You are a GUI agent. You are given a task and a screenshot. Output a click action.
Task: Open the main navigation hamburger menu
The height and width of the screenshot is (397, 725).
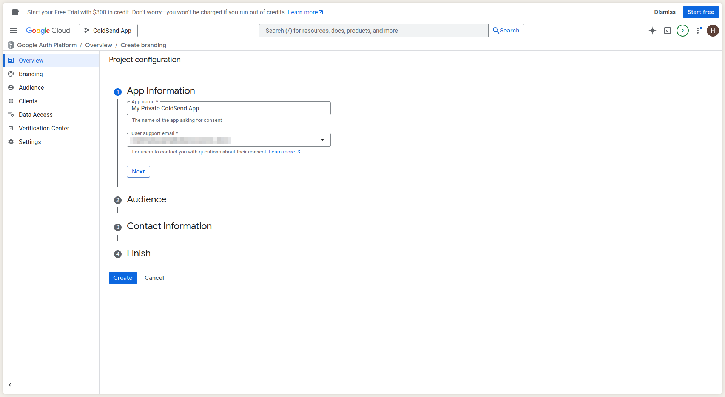14,31
